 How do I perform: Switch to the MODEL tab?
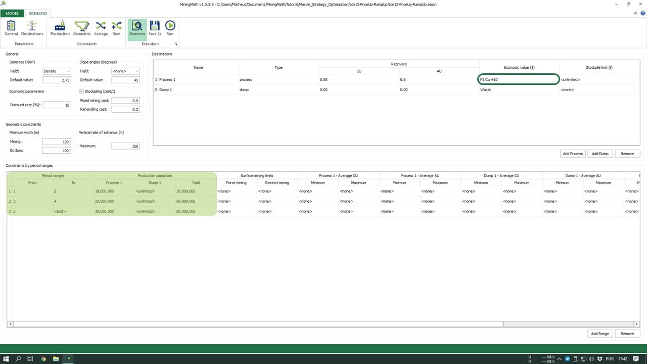tap(12, 13)
